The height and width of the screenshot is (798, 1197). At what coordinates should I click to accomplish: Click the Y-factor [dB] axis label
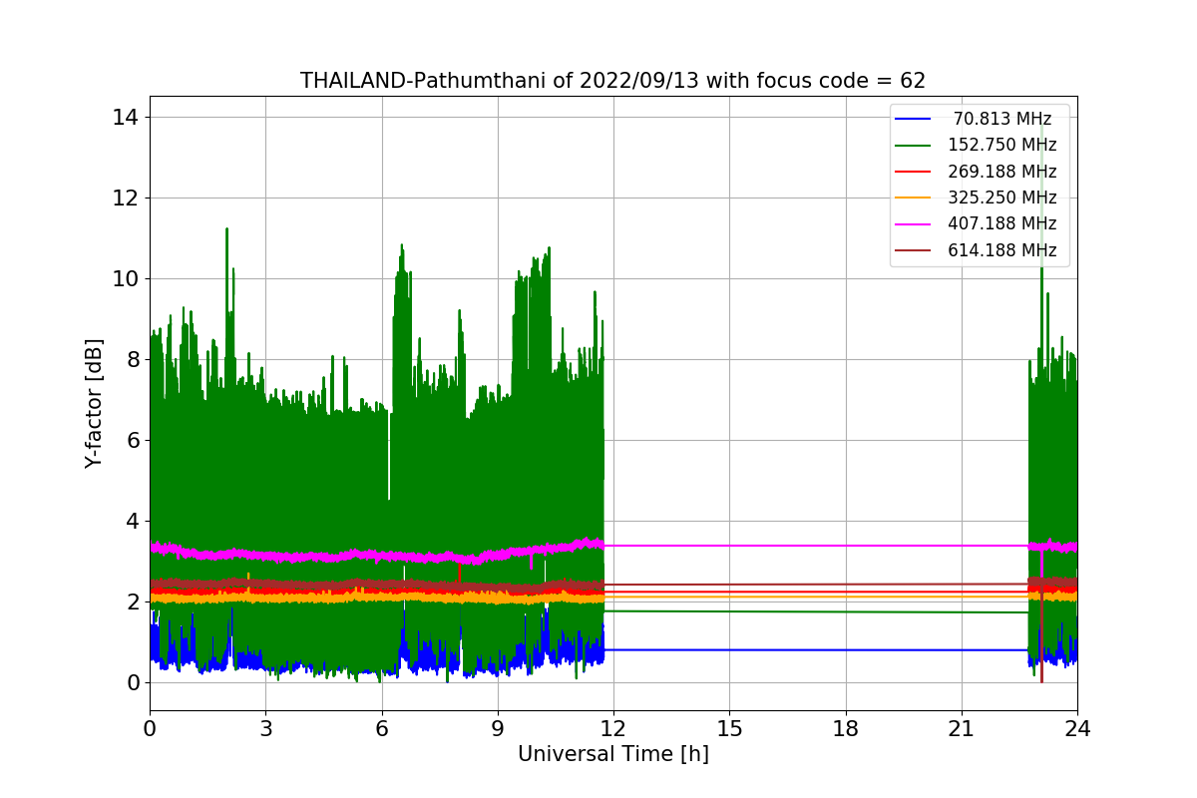pos(94,403)
